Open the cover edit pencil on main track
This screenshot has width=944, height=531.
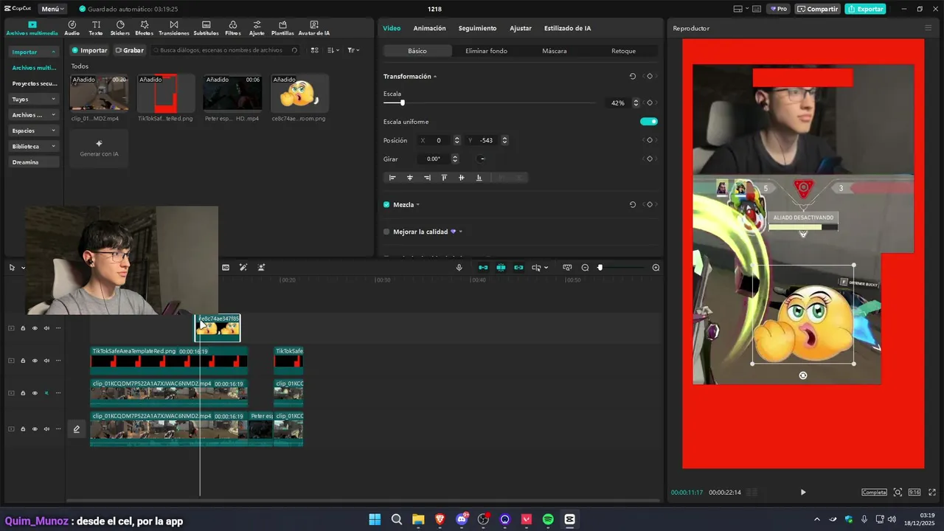(x=76, y=429)
